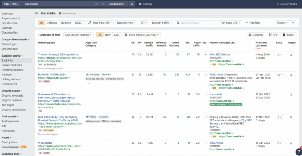Open the http + https protocol dropdown

[12, 4]
